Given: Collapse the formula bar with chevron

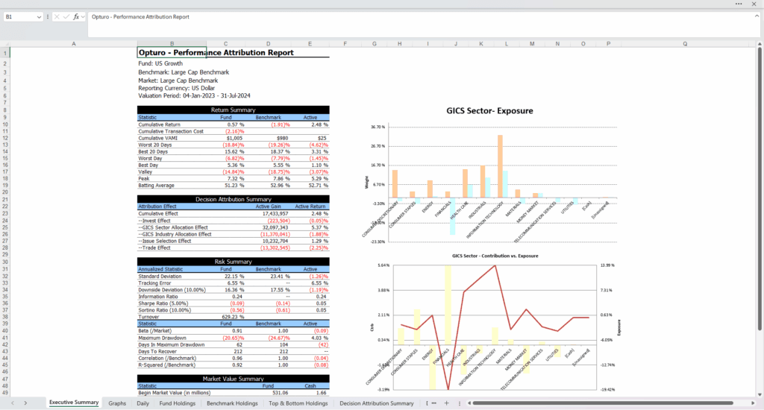Looking at the screenshot, I should 757,16.
